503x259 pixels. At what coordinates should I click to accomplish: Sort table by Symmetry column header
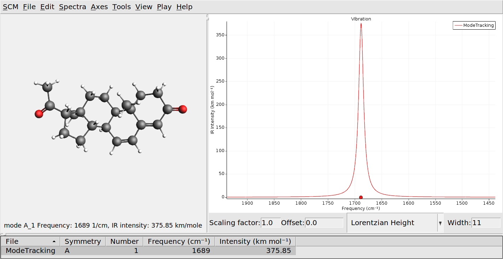tap(83, 241)
